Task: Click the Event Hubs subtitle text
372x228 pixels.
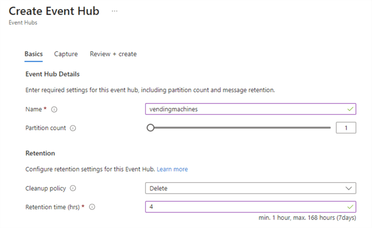Action: [23, 23]
